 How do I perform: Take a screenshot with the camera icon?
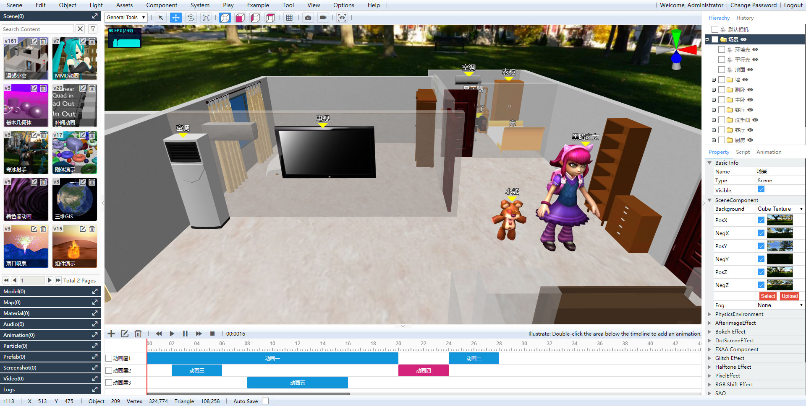pos(308,18)
